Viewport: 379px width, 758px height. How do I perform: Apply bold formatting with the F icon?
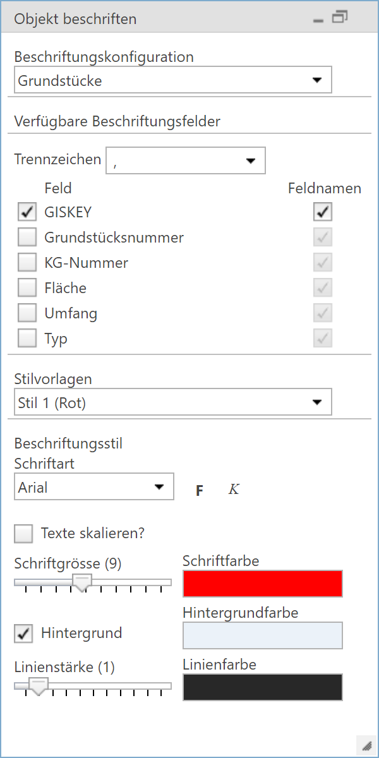(200, 490)
